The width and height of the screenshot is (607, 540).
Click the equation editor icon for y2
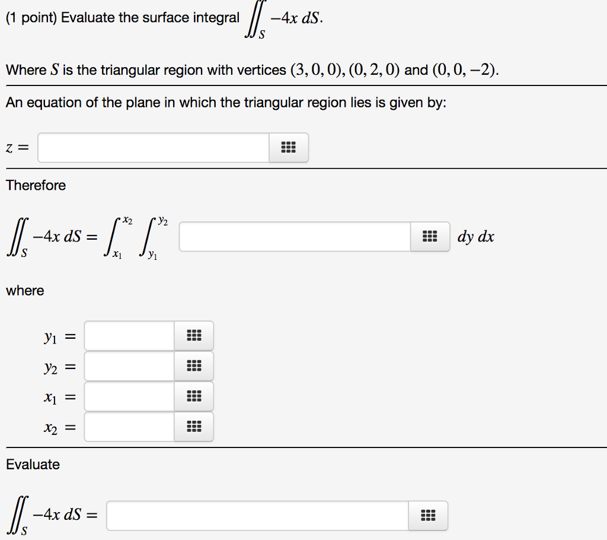194,366
